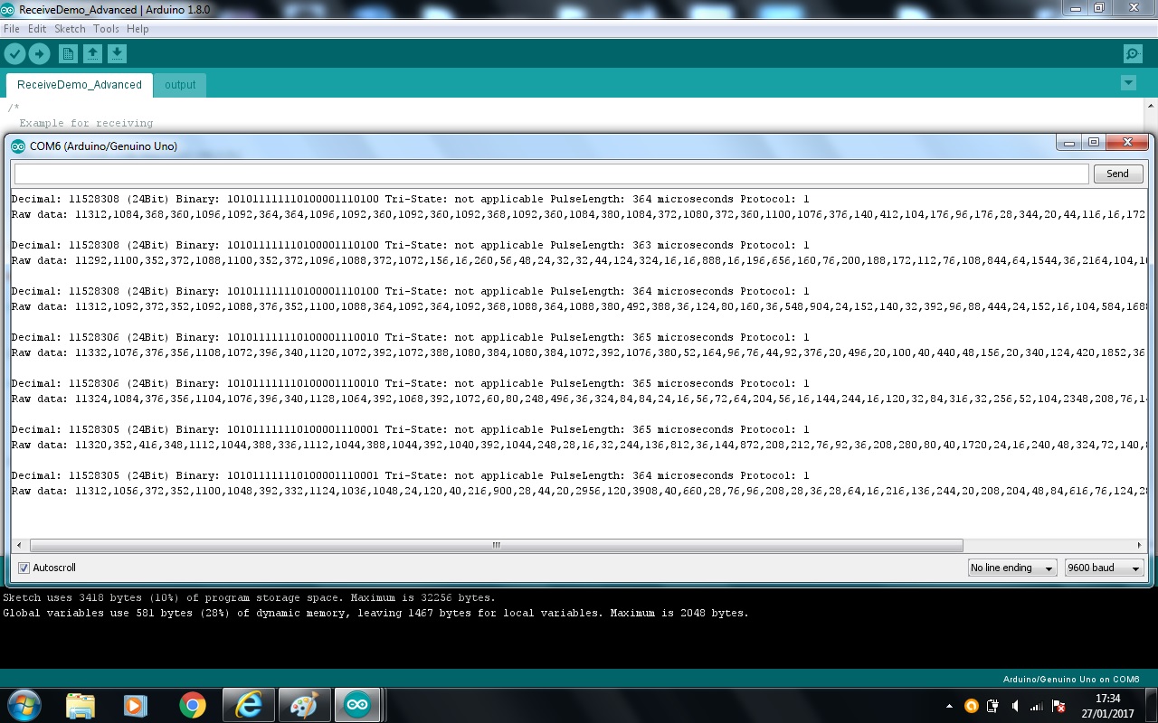1158x723 pixels.
Task: Switch to the output tab
Action: (x=179, y=84)
